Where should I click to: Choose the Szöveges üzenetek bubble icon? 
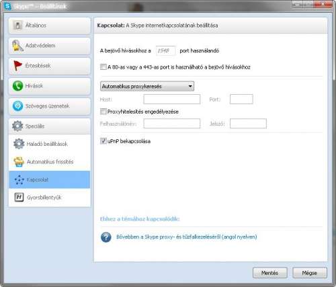point(17,106)
